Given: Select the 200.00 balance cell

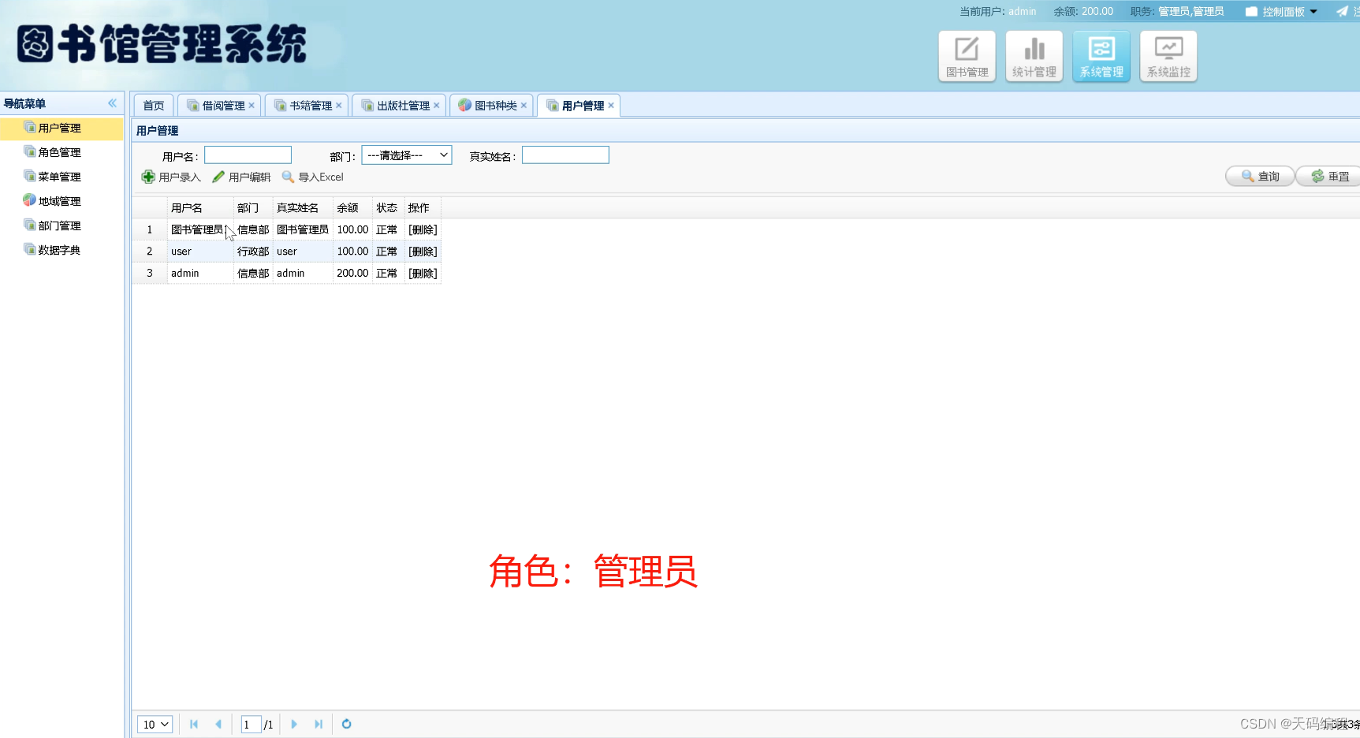Looking at the screenshot, I should (x=352, y=274).
